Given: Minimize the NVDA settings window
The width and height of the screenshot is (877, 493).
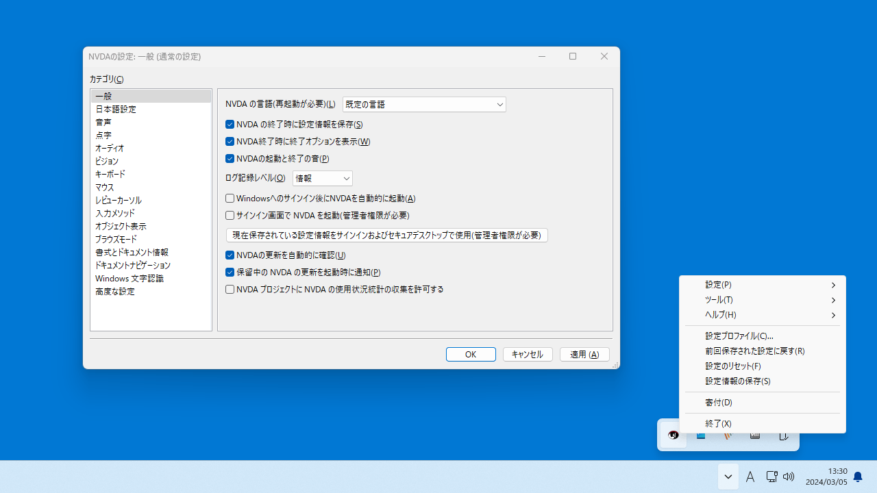Looking at the screenshot, I should (542, 56).
